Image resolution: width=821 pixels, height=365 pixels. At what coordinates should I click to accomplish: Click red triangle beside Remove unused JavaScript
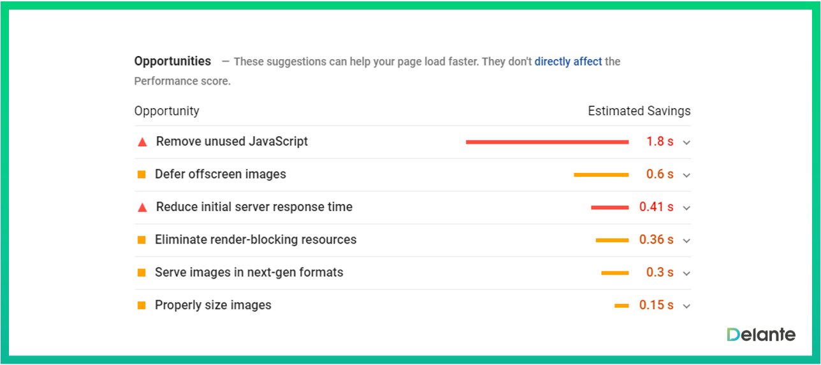tap(142, 142)
